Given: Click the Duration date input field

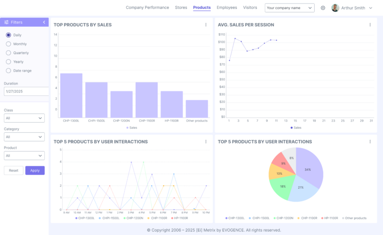Looking at the screenshot, I should point(26,91).
